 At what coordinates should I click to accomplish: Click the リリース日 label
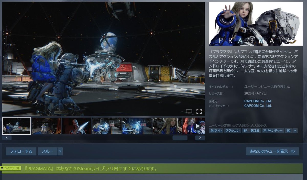pyautogui.click(x=216, y=93)
